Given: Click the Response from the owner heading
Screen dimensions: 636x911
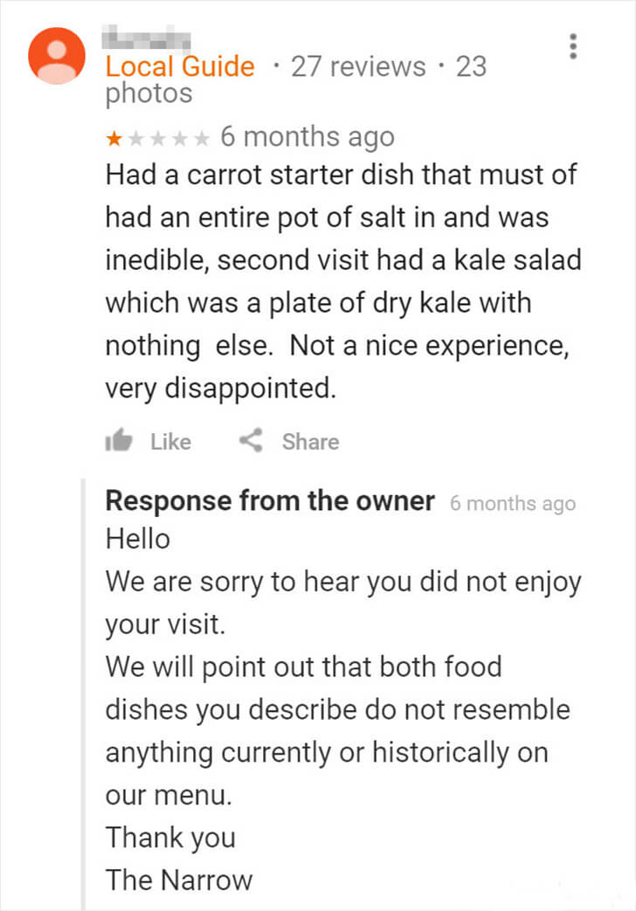Looking at the screenshot, I should (270, 500).
